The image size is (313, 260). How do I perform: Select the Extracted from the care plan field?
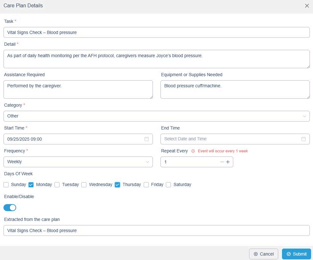pyautogui.click(x=156, y=230)
